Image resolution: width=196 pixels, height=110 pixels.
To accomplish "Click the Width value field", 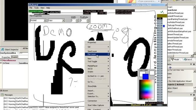I will click(73, 20).
